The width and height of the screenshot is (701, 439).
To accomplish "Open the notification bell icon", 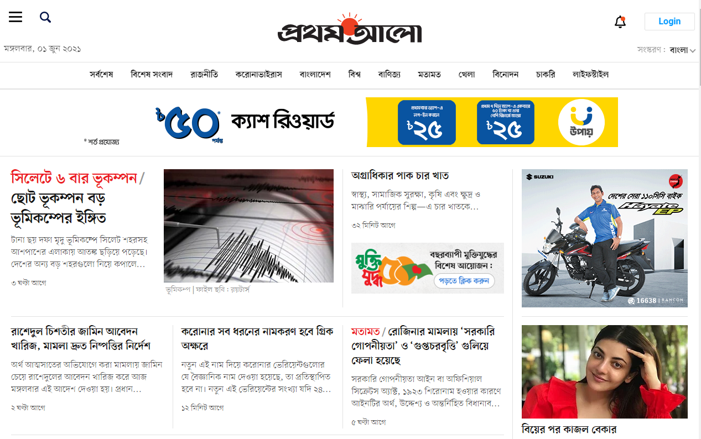I will (x=620, y=22).
